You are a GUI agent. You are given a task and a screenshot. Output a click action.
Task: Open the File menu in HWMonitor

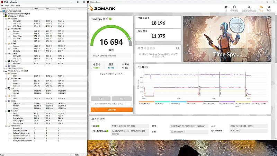click(x=2, y=6)
